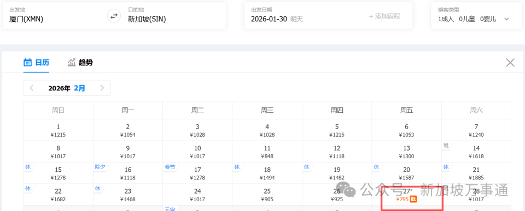Select February 4 priced ¥1028
Image resolution: width=525 pixels, height=211 pixels.
tap(267, 130)
